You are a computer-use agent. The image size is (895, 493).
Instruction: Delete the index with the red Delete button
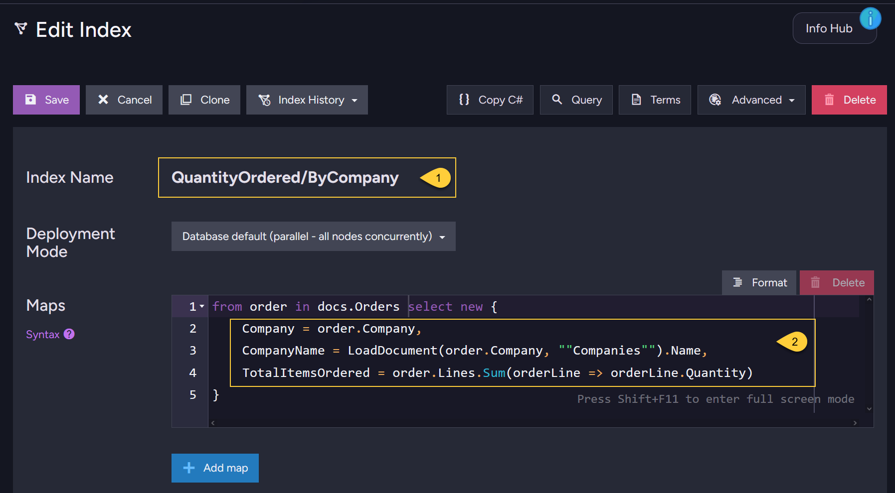(x=849, y=100)
